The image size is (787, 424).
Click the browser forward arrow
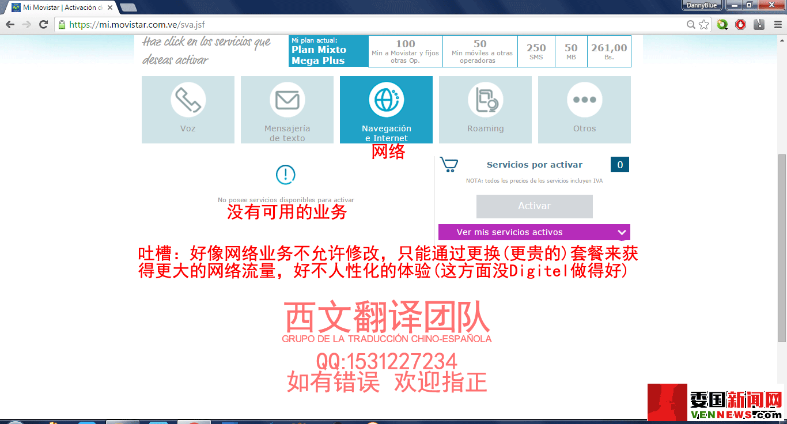click(x=27, y=25)
